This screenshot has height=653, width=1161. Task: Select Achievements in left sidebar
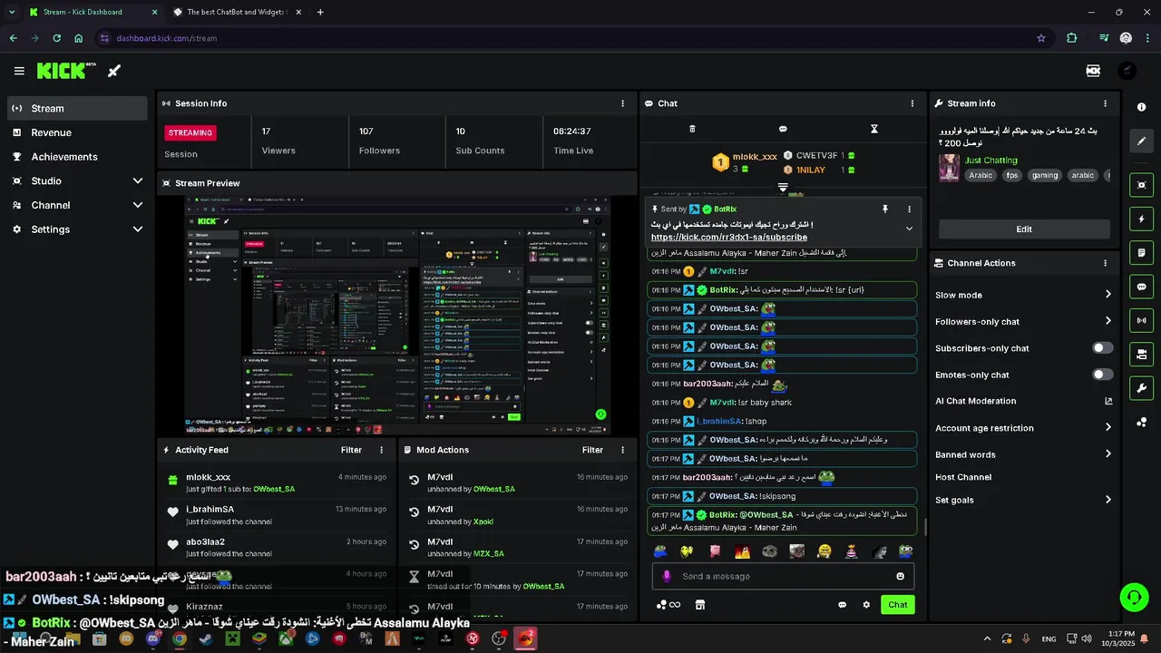77,156
